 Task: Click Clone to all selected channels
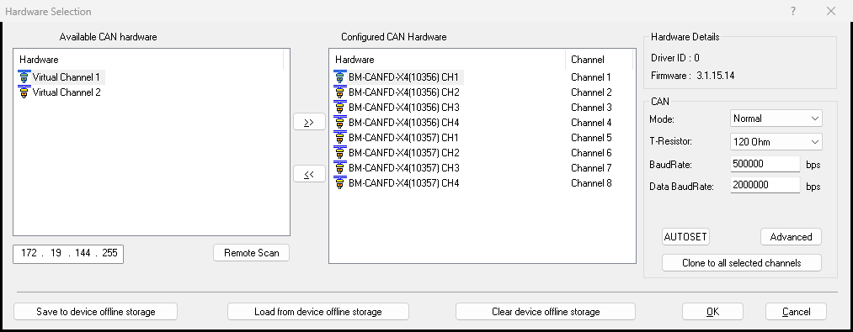(742, 263)
